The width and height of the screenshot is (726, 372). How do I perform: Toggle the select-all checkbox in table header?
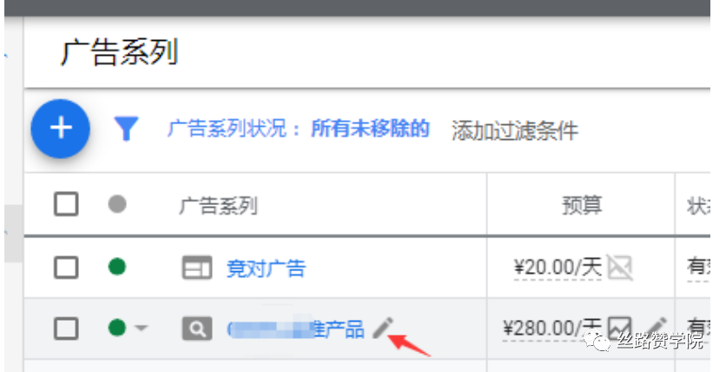click(66, 204)
